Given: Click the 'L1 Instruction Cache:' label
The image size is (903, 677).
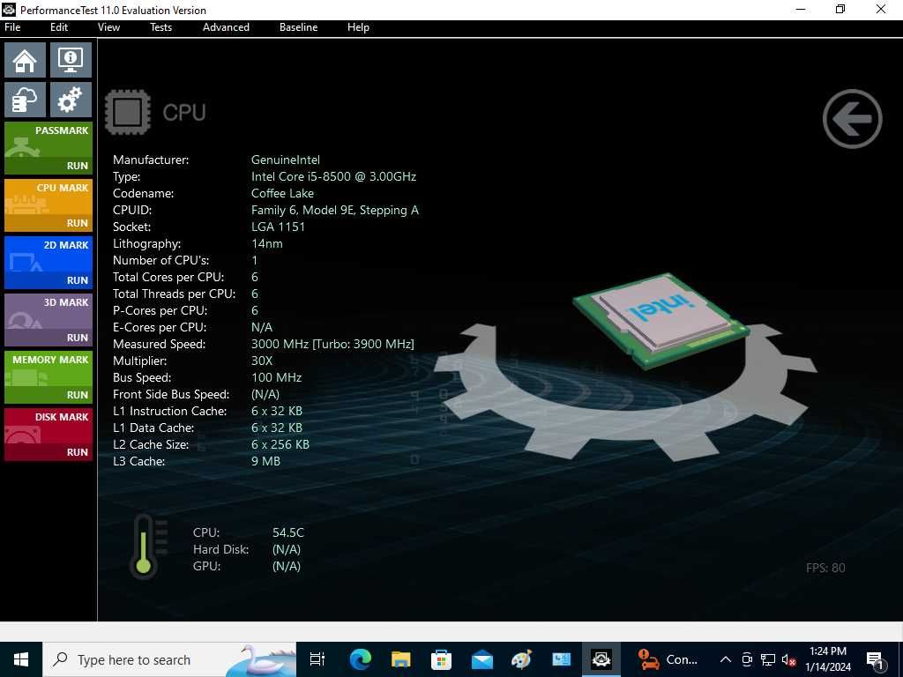Looking at the screenshot, I should pyautogui.click(x=169, y=411).
